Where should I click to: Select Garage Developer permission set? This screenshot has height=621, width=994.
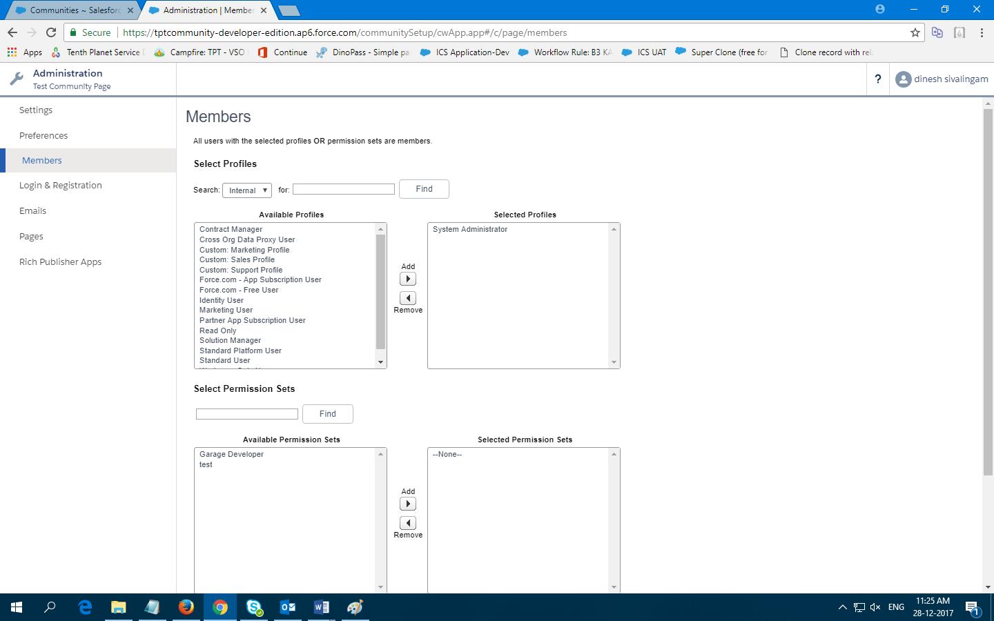(231, 454)
